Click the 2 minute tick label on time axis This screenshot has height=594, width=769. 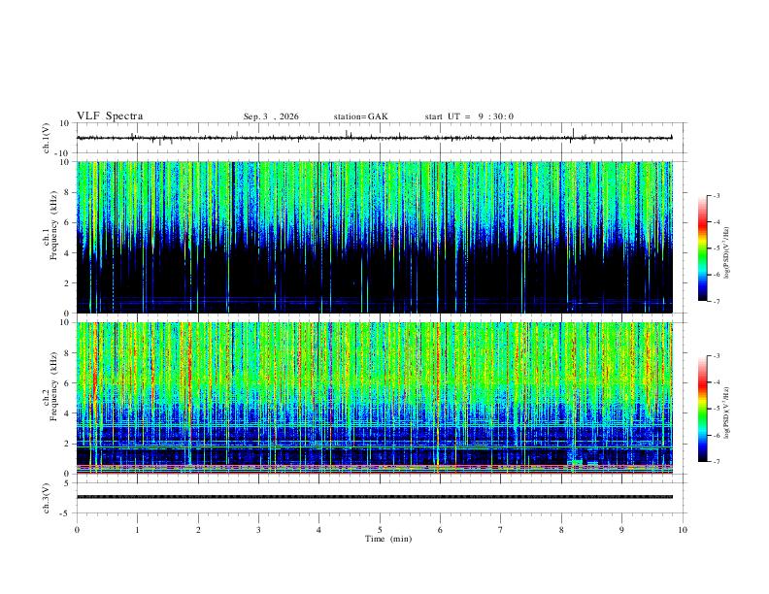(198, 530)
